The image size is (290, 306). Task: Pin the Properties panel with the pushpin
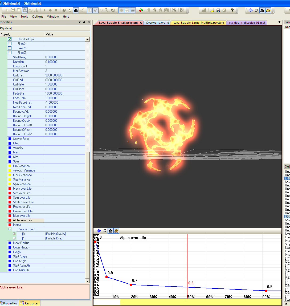[x=84, y=22]
